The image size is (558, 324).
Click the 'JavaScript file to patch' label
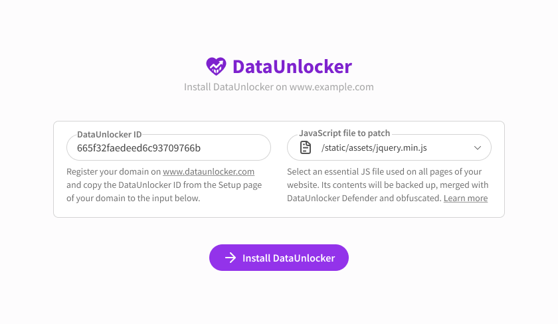click(344, 133)
